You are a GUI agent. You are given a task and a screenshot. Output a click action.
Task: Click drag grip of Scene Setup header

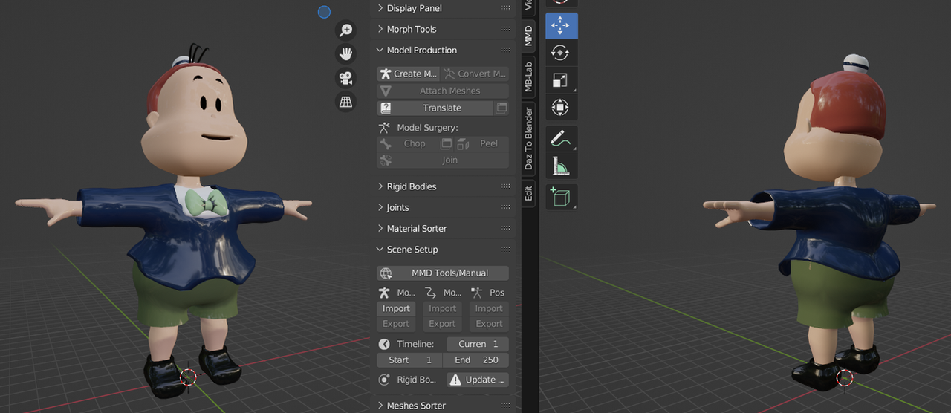[506, 249]
